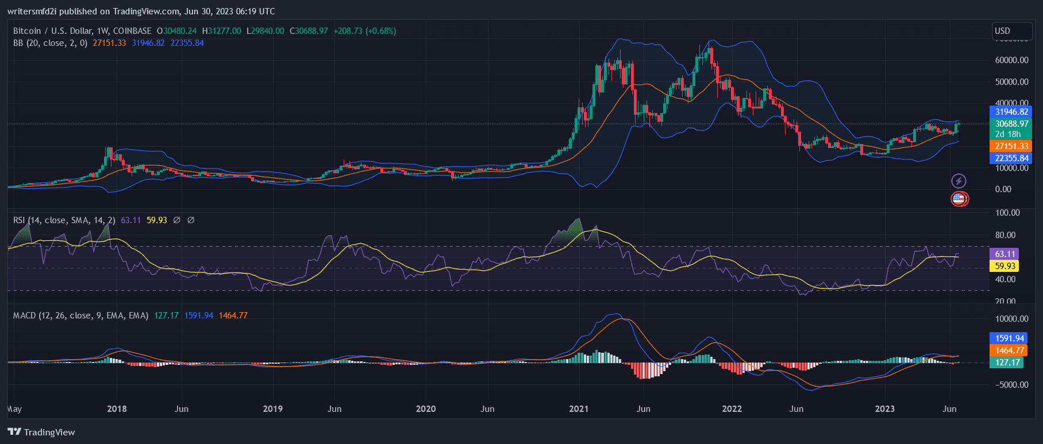1043x444 pixels.
Task: Open the USD currency selector
Action: point(1003,31)
